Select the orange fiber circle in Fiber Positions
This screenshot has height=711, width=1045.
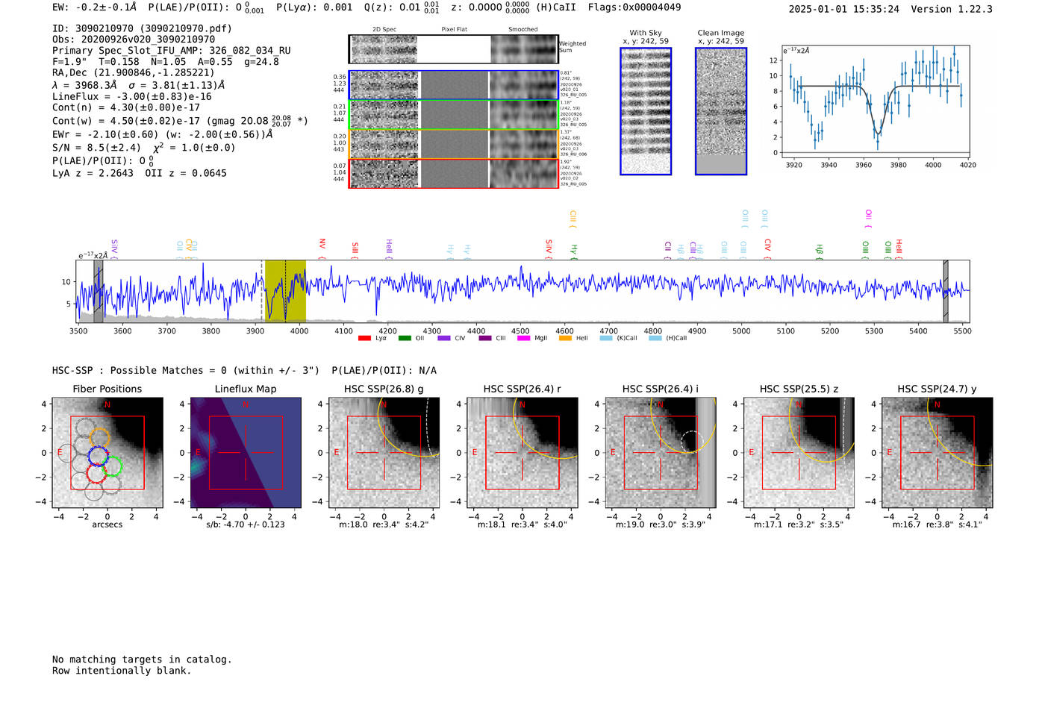[x=99, y=438]
